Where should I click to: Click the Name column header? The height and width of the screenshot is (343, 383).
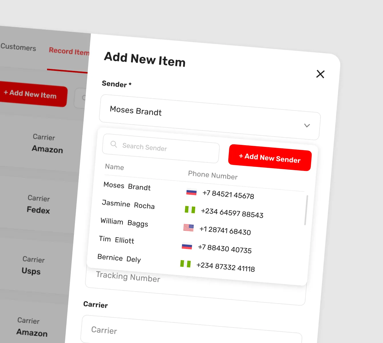tap(114, 167)
